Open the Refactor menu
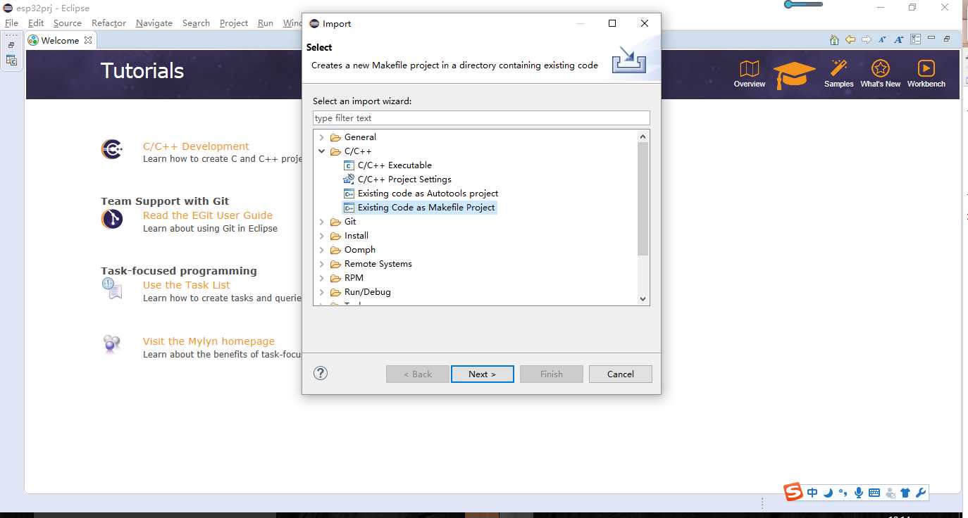Viewport: 968px width, 518px height. pos(108,23)
